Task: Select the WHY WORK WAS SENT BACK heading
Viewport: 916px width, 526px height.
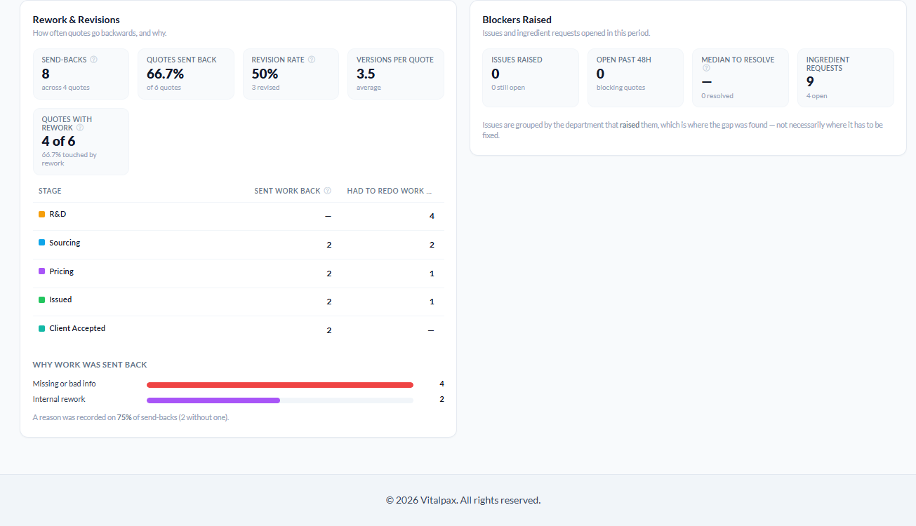Action: pyautogui.click(x=90, y=365)
